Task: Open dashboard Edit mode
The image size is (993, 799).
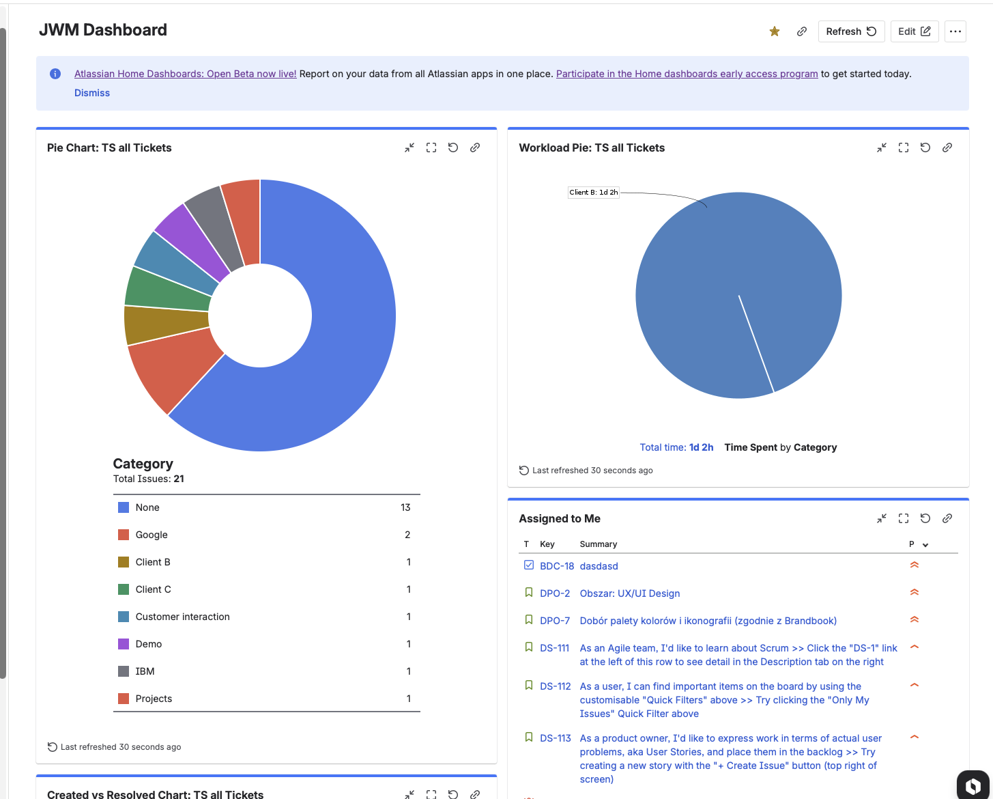Action: click(914, 31)
